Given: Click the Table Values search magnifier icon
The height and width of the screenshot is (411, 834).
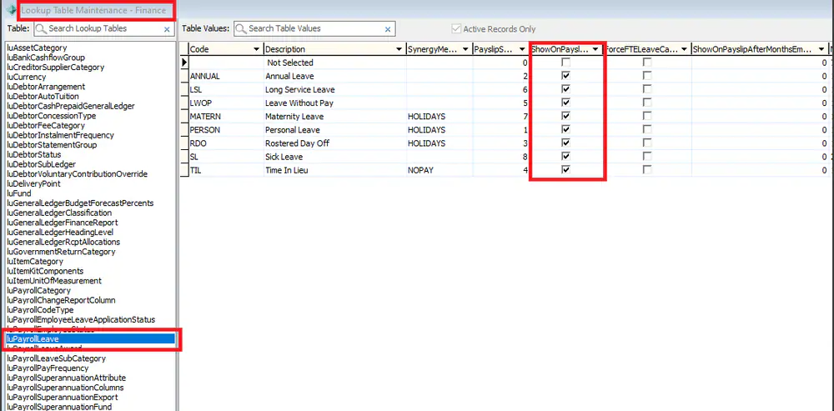Looking at the screenshot, I should [x=242, y=28].
